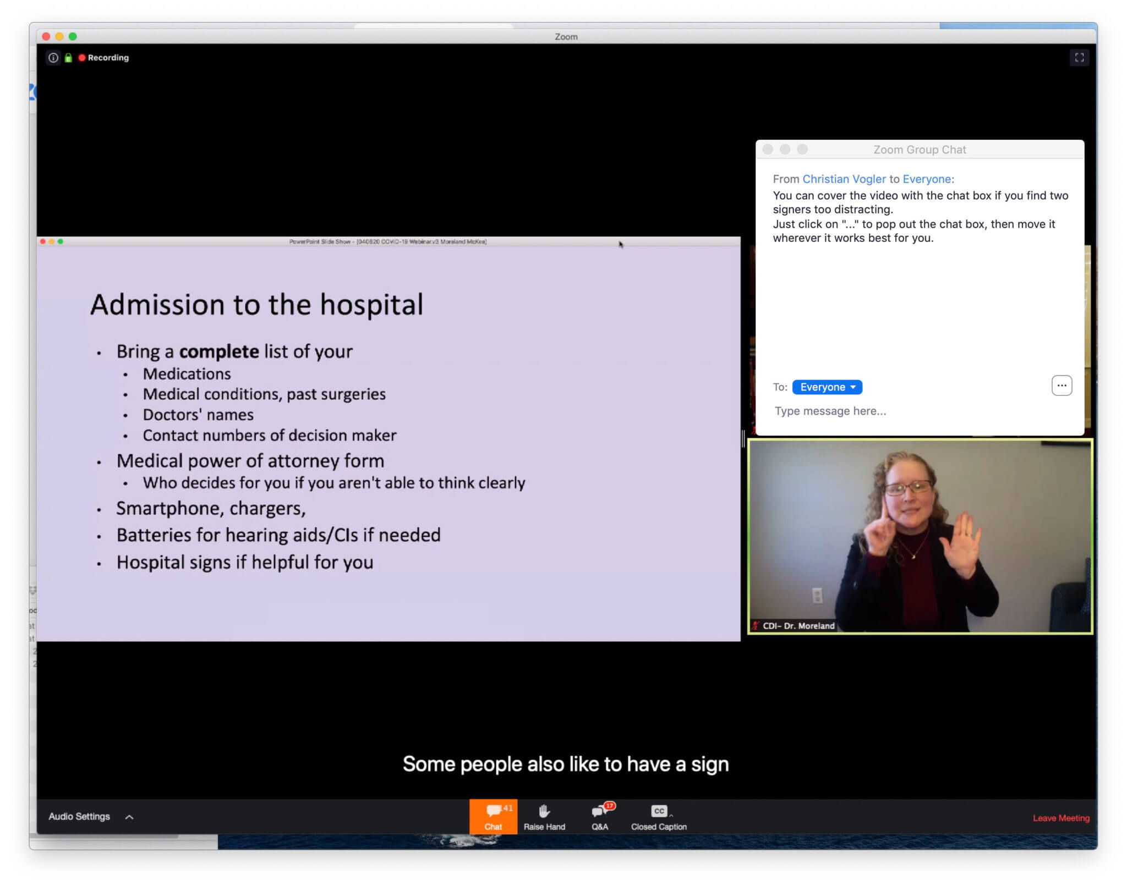View meeting information via the info icon
The height and width of the screenshot is (886, 1127).
[53, 57]
